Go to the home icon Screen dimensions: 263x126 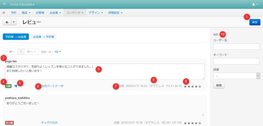[4, 13]
